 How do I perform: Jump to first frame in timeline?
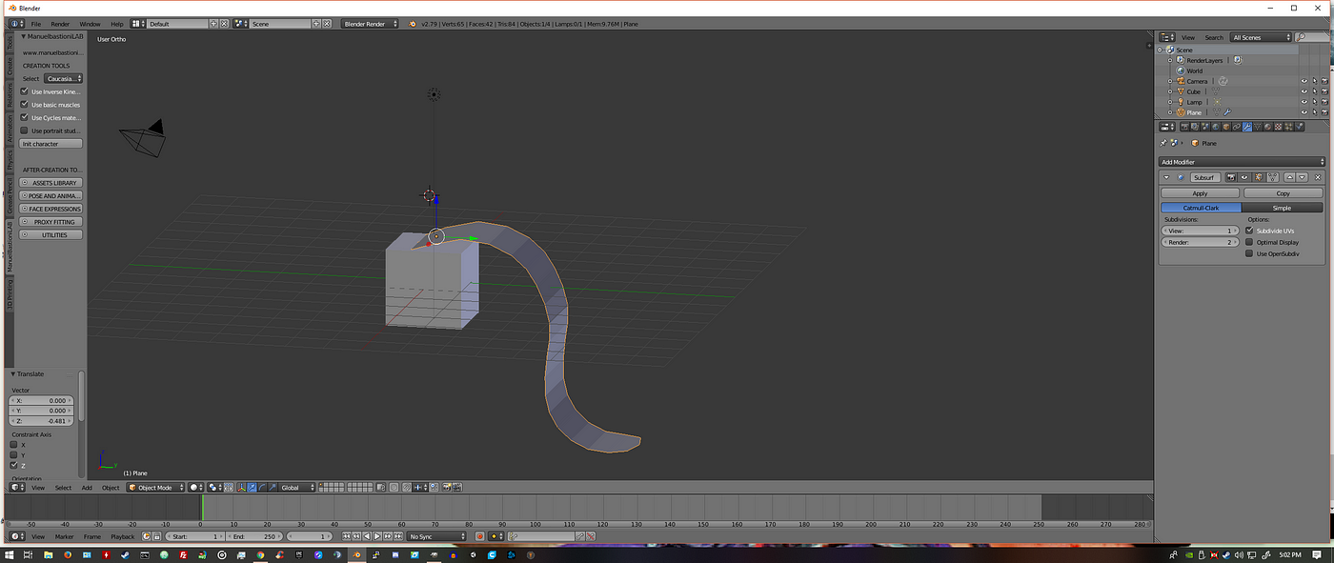click(x=346, y=536)
